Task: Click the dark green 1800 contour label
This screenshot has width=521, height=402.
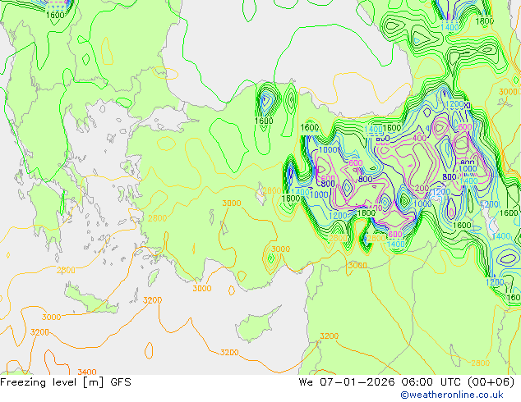Action: pyautogui.click(x=485, y=21)
